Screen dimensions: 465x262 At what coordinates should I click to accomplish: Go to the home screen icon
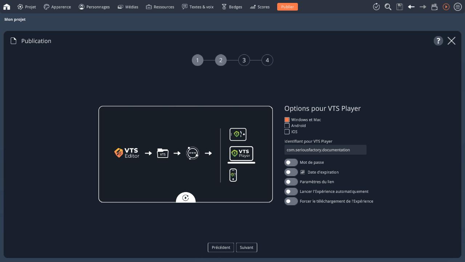pyautogui.click(x=7, y=7)
